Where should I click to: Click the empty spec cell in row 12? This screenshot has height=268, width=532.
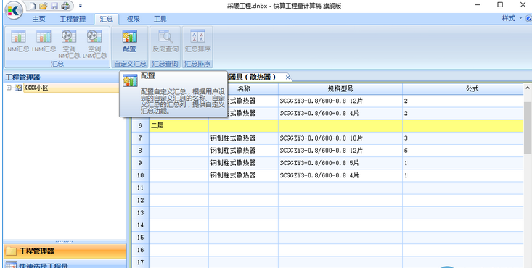340,200
